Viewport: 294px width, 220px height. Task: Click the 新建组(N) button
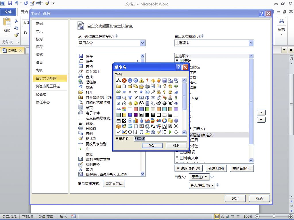216,168
